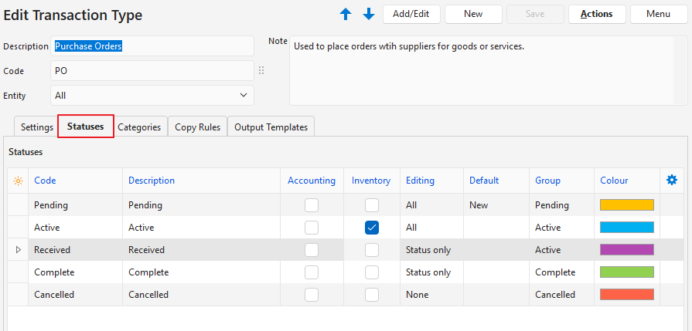Click the sun icon in grid header
This screenshot has width=692, height=331.
[18, 181]
